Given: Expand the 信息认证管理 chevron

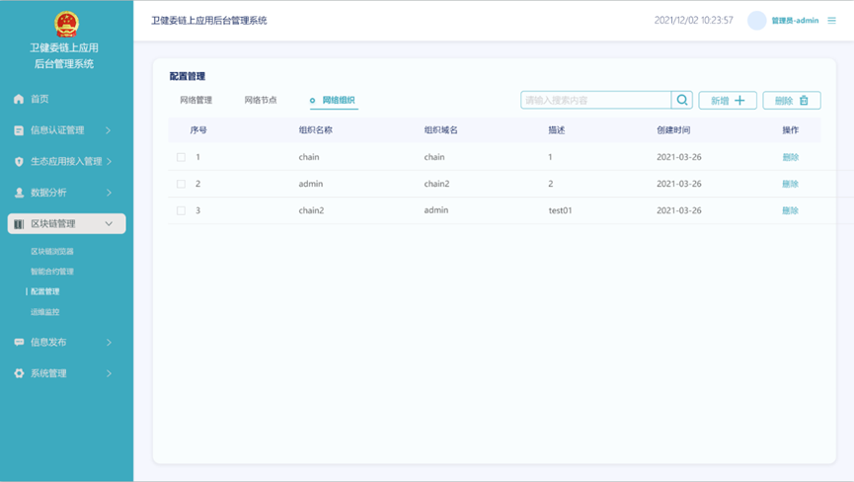Looking at the screenshot, I should (x=109, y=130).
